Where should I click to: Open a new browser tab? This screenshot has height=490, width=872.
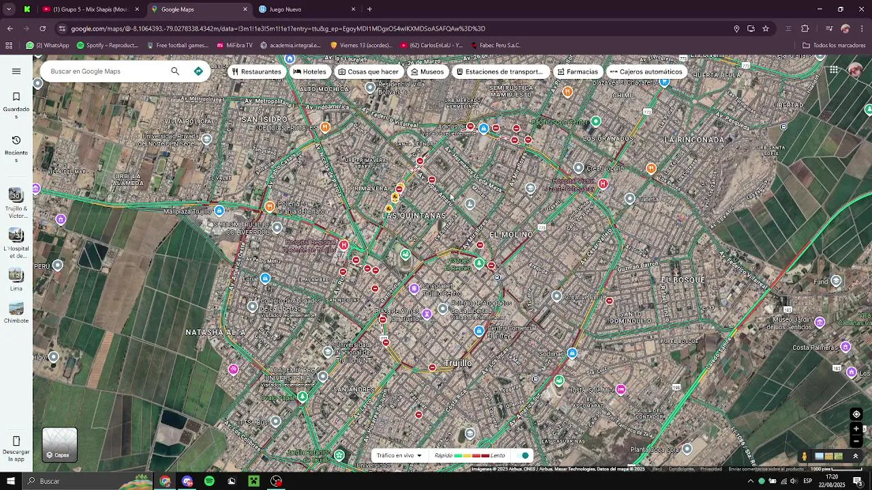coord(369,10)
